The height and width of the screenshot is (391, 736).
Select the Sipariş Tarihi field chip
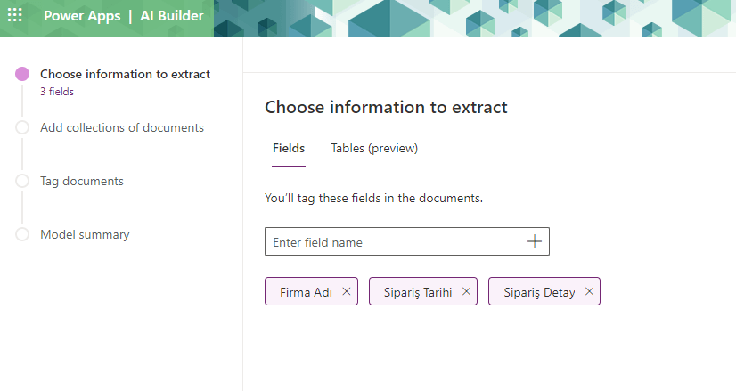point(417,292)
